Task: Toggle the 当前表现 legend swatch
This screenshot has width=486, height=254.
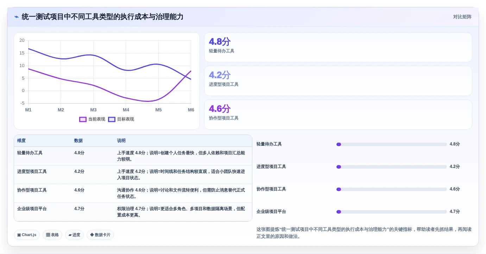Action: 83,119
